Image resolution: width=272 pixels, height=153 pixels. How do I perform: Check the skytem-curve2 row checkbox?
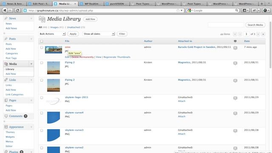(42, 148)
